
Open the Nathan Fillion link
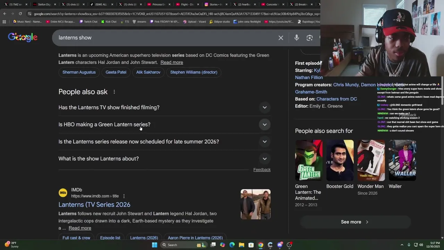pyautogui.click(x=309, y=77)
